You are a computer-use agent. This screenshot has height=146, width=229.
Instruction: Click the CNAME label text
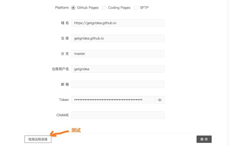tap(62, 115)
